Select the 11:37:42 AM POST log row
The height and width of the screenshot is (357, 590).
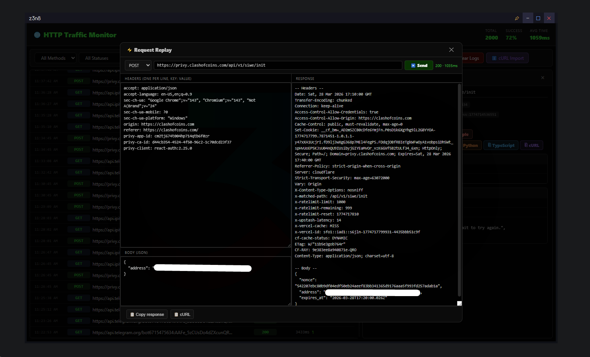click(x=75, y=81)
